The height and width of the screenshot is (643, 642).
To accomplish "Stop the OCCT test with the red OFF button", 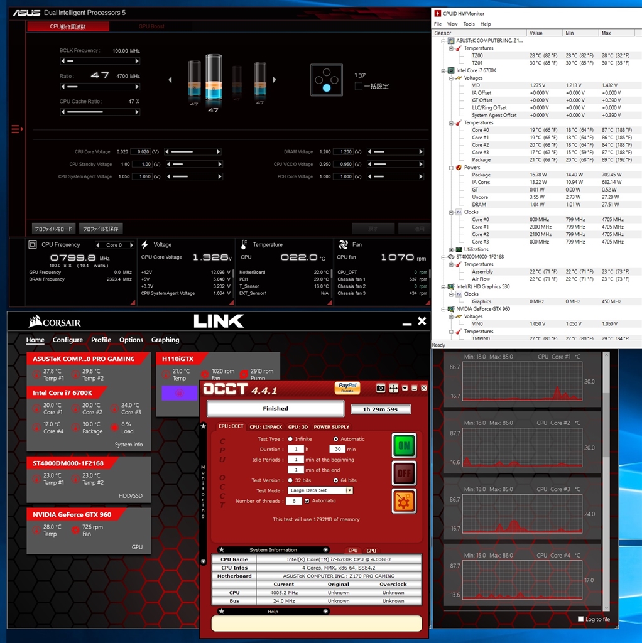I will pyautogui.click(x=404, y=473).
